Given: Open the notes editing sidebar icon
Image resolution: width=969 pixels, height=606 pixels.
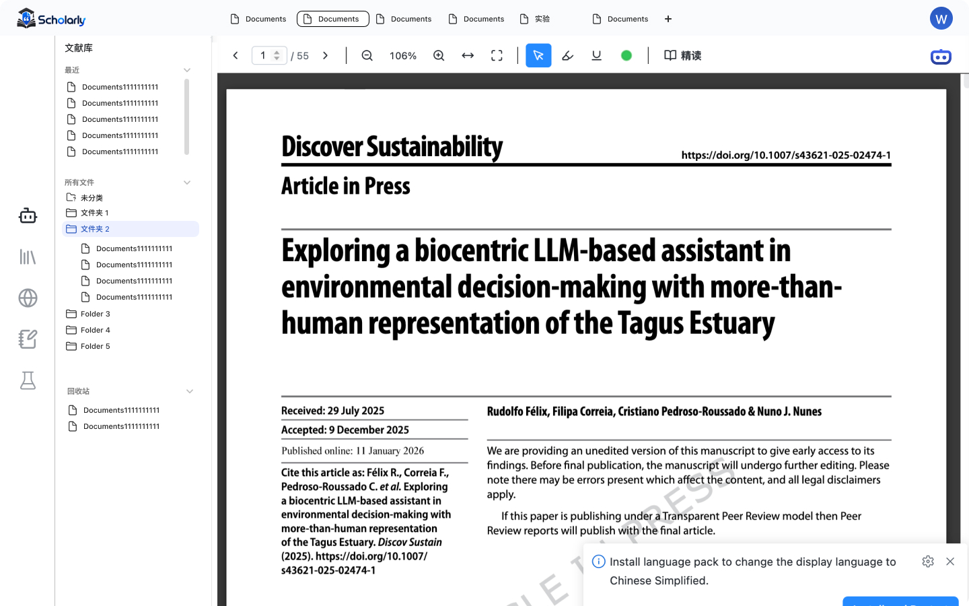Looking at the screenshot, I should (x=28, y=339).
